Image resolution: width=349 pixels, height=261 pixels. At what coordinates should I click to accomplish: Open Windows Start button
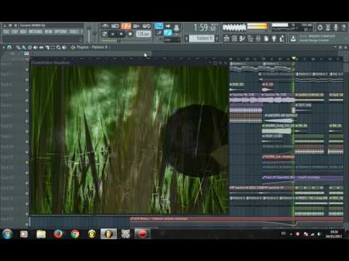pos(7,234)
